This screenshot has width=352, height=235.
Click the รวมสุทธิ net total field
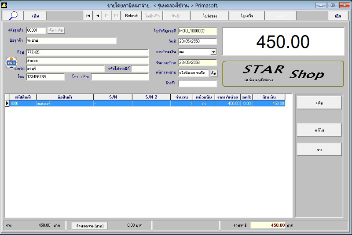coord(268,225)
